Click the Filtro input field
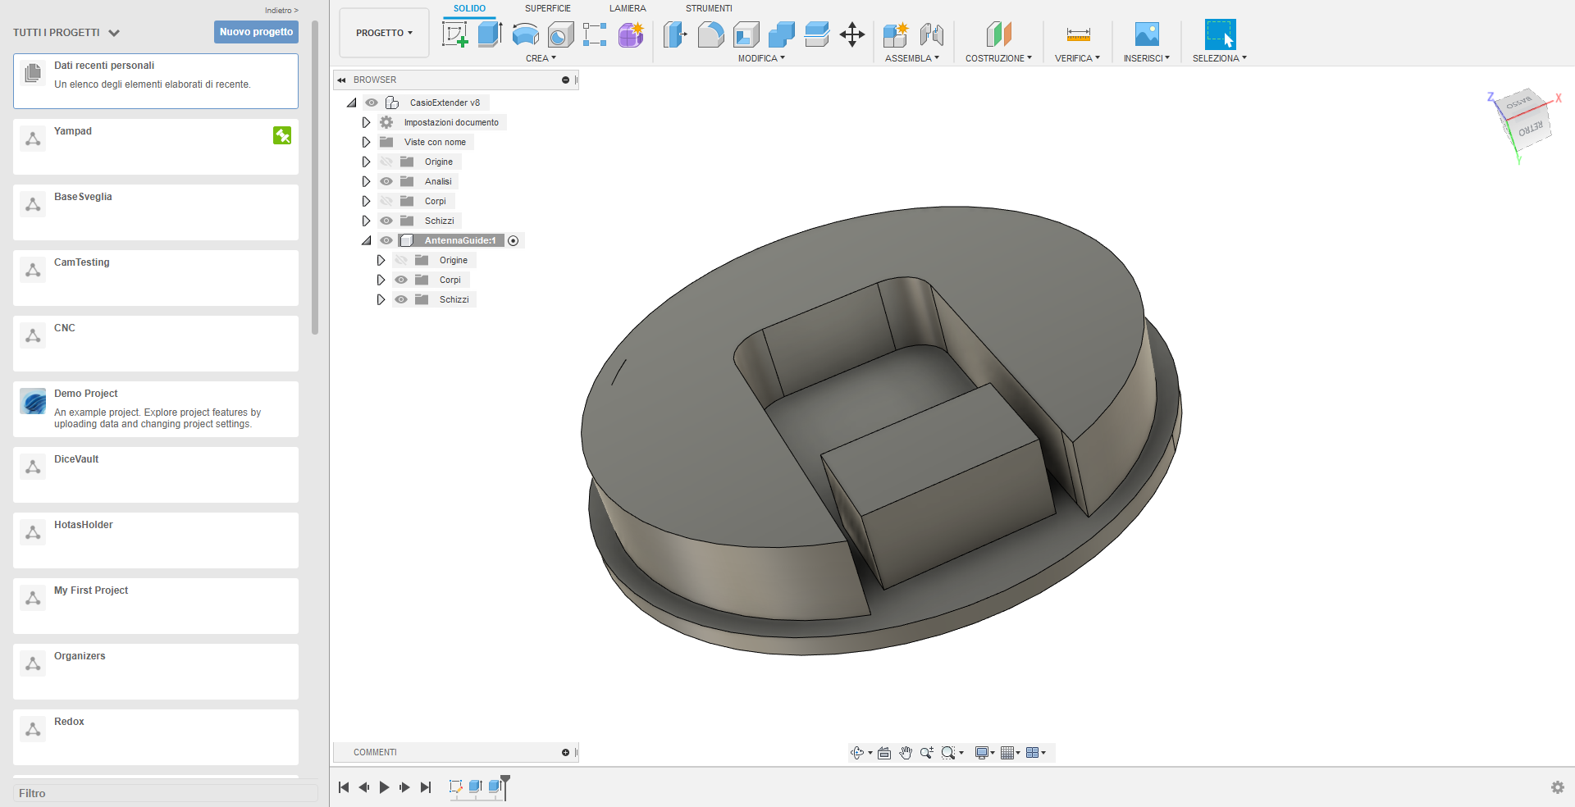This screenshot has height=807, width=1575. 164,793
